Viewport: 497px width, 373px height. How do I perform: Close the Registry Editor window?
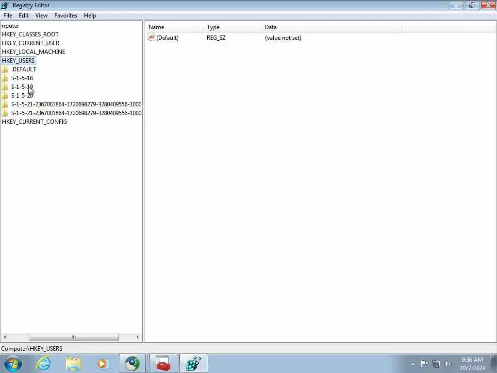(488, 5)
